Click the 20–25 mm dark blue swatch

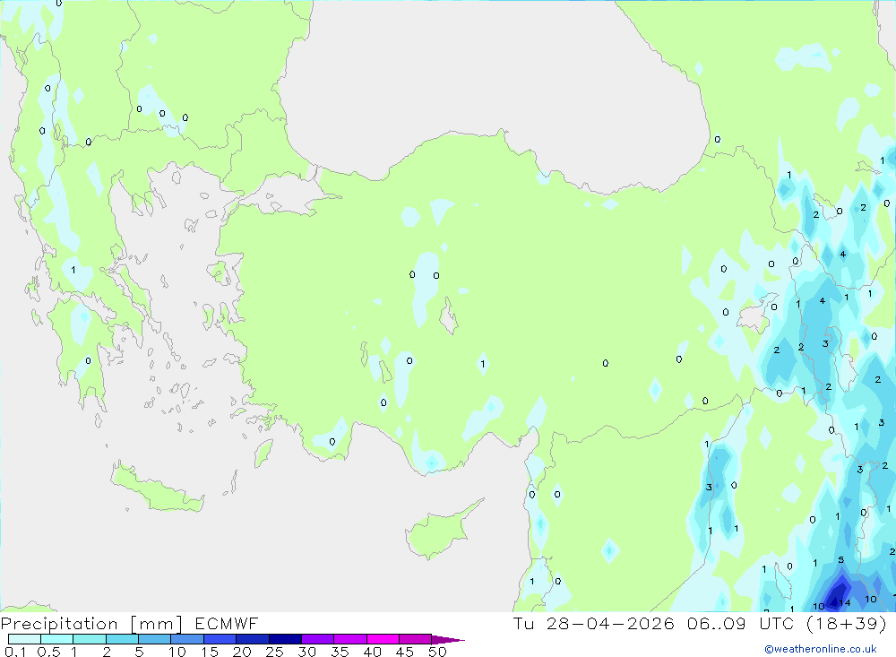coord(253,639)
